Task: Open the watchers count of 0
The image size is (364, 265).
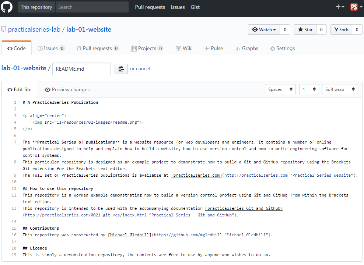Action: click(285, 30)
